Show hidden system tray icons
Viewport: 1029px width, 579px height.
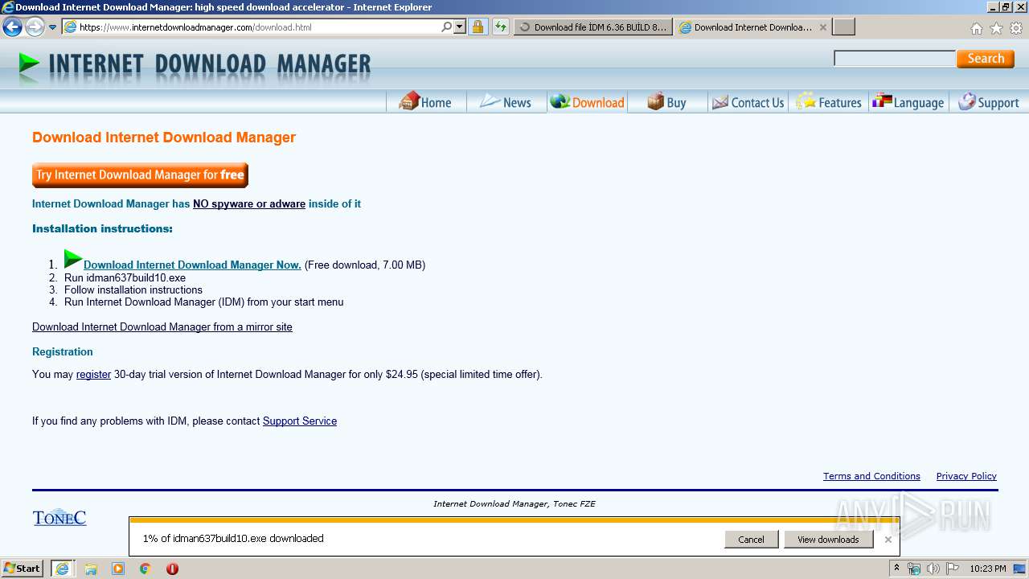896,569
